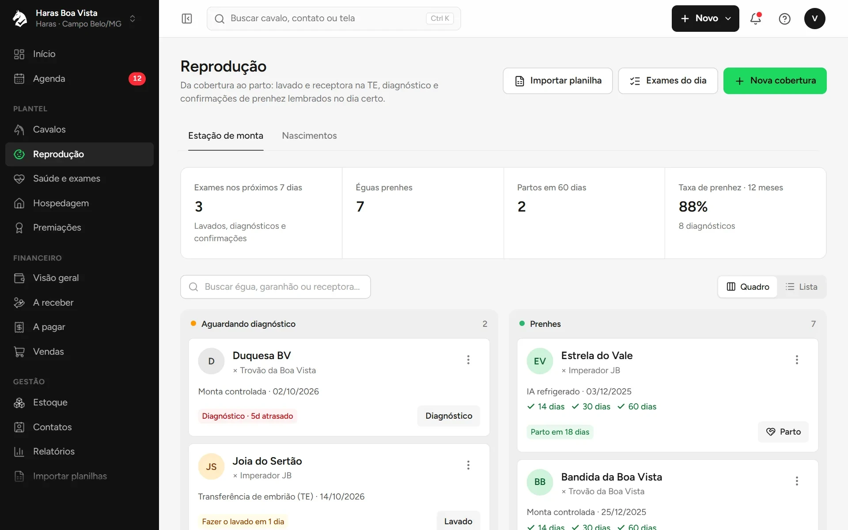
Task: Click the Haras Boa Vista horse logo
Action: click(x=20, y=19)
